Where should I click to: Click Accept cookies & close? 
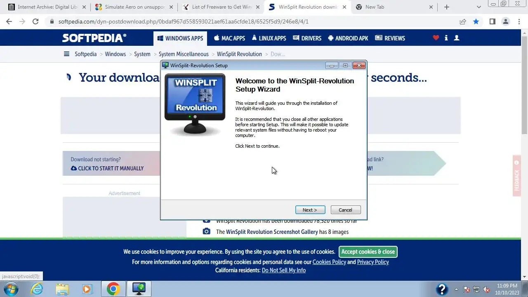click(368, 252)
